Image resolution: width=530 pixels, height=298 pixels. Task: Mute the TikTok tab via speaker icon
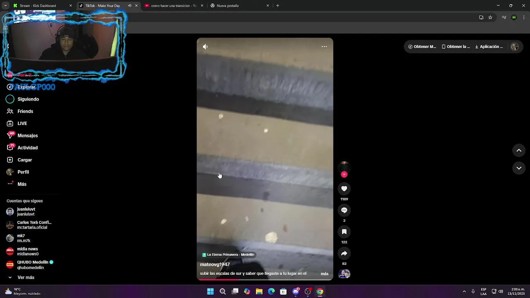coord(130,6)
